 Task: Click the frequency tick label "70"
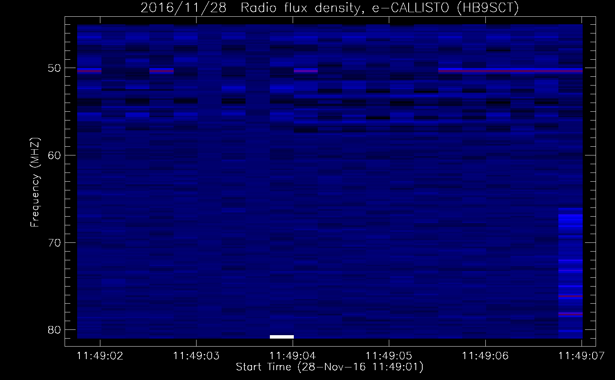54,243
